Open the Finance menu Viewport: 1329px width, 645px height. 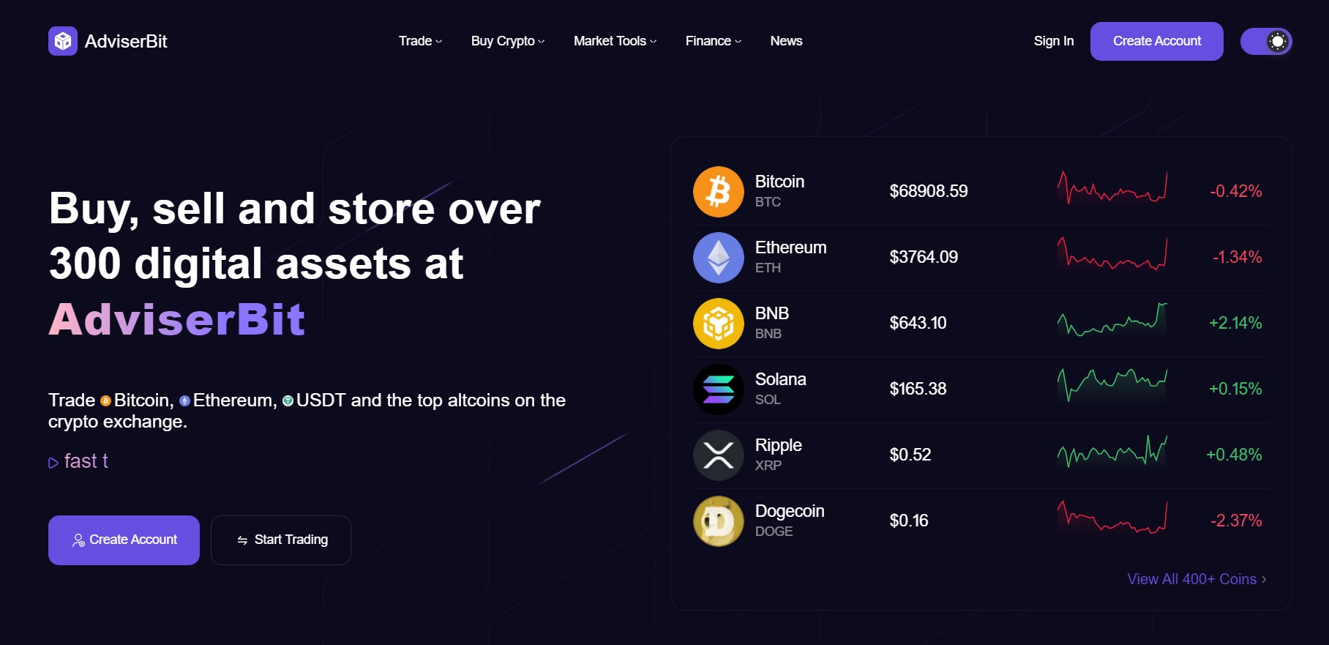713,41
